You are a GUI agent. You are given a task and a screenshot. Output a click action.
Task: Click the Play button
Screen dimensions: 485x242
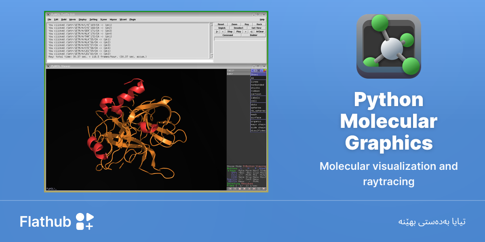238,31
